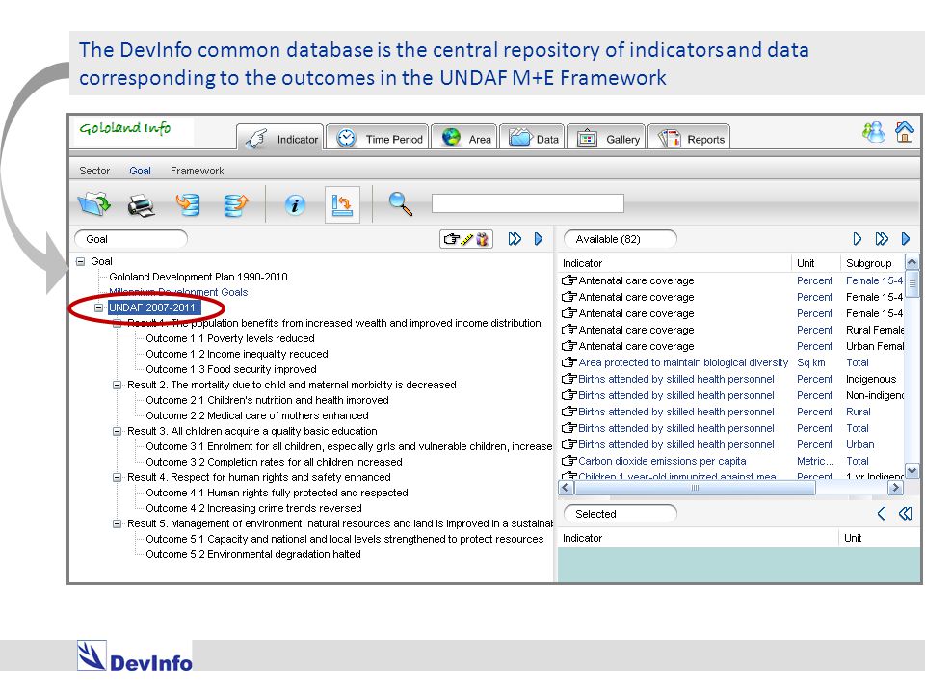Select Outcome 1.2 Income inequality reduced
The image size is (925, 694).
[x=237, y=354]
